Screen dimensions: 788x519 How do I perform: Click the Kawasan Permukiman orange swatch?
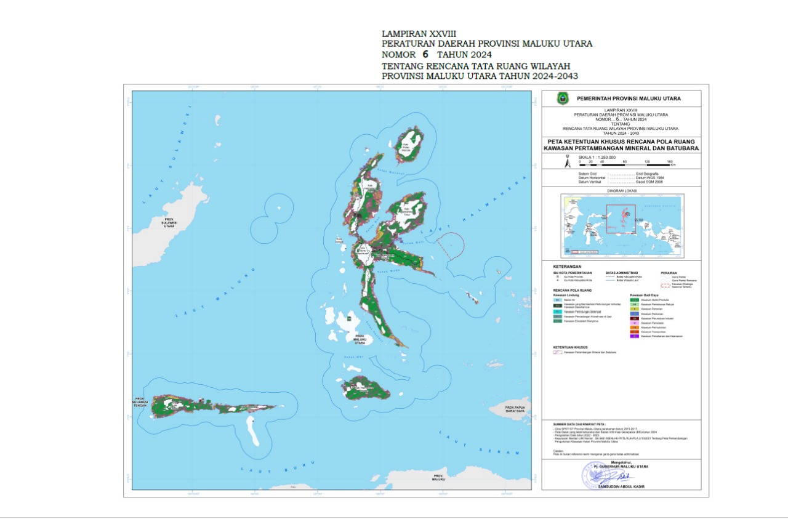635,328
